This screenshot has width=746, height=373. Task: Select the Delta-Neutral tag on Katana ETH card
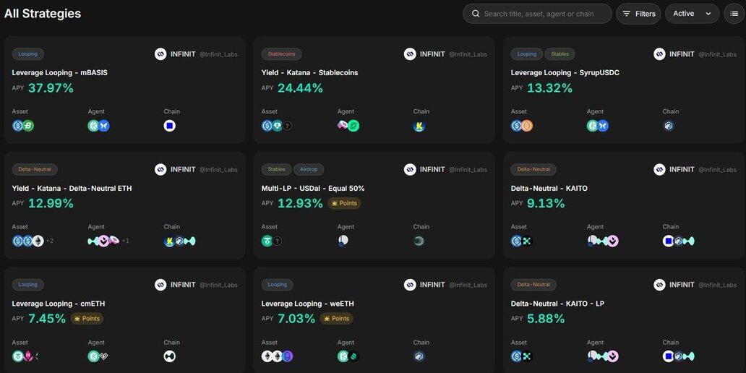35,169
